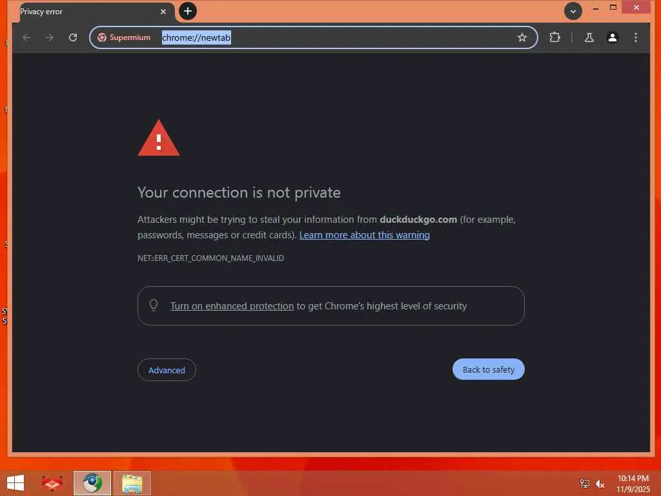Bookmark this page with the star icon
The width and height of the screenshot is (661, 496).
[x=522, y=37]
